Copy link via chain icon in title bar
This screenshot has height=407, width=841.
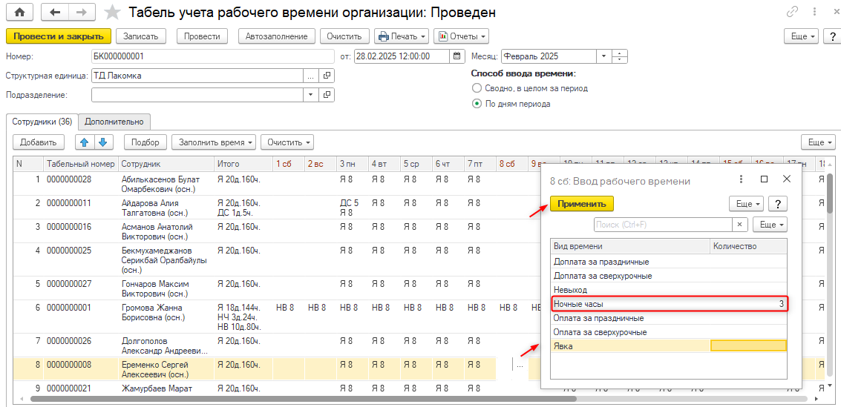coord(792,13)
